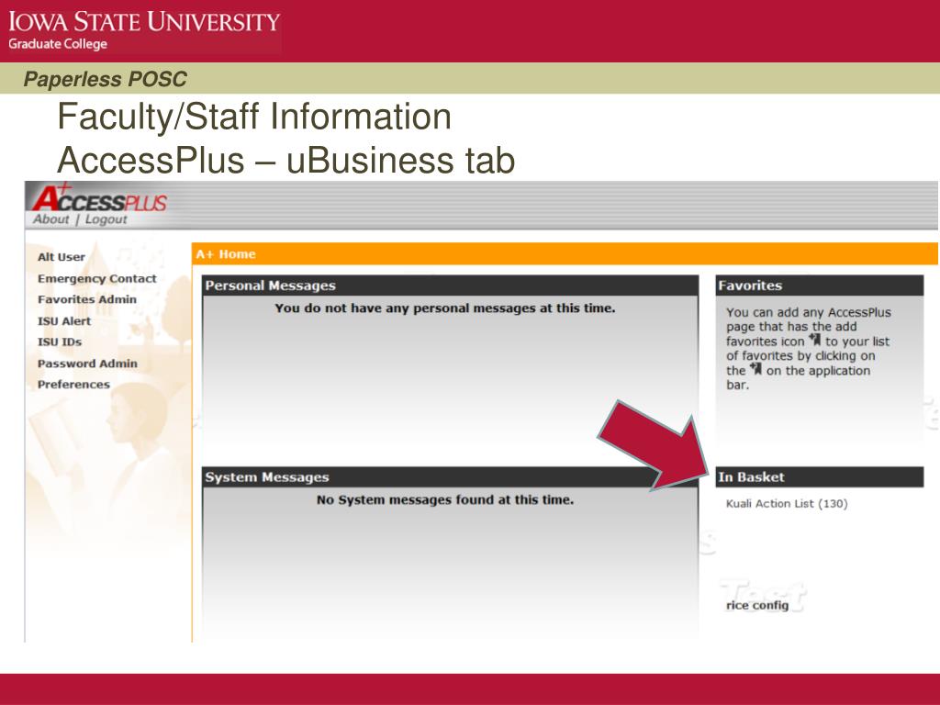Open Emergency Contact menu item
The image size is (940, 705).
click(97, 279)
